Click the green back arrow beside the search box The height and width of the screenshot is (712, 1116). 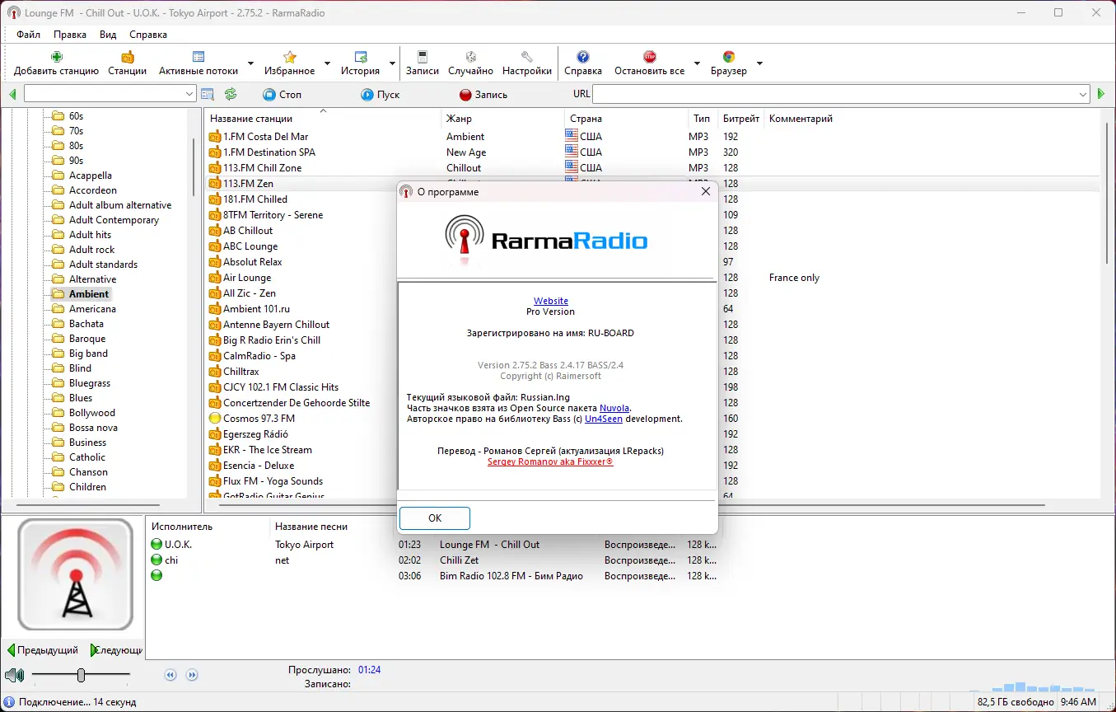pyautogui.click(x=12, y=95)
